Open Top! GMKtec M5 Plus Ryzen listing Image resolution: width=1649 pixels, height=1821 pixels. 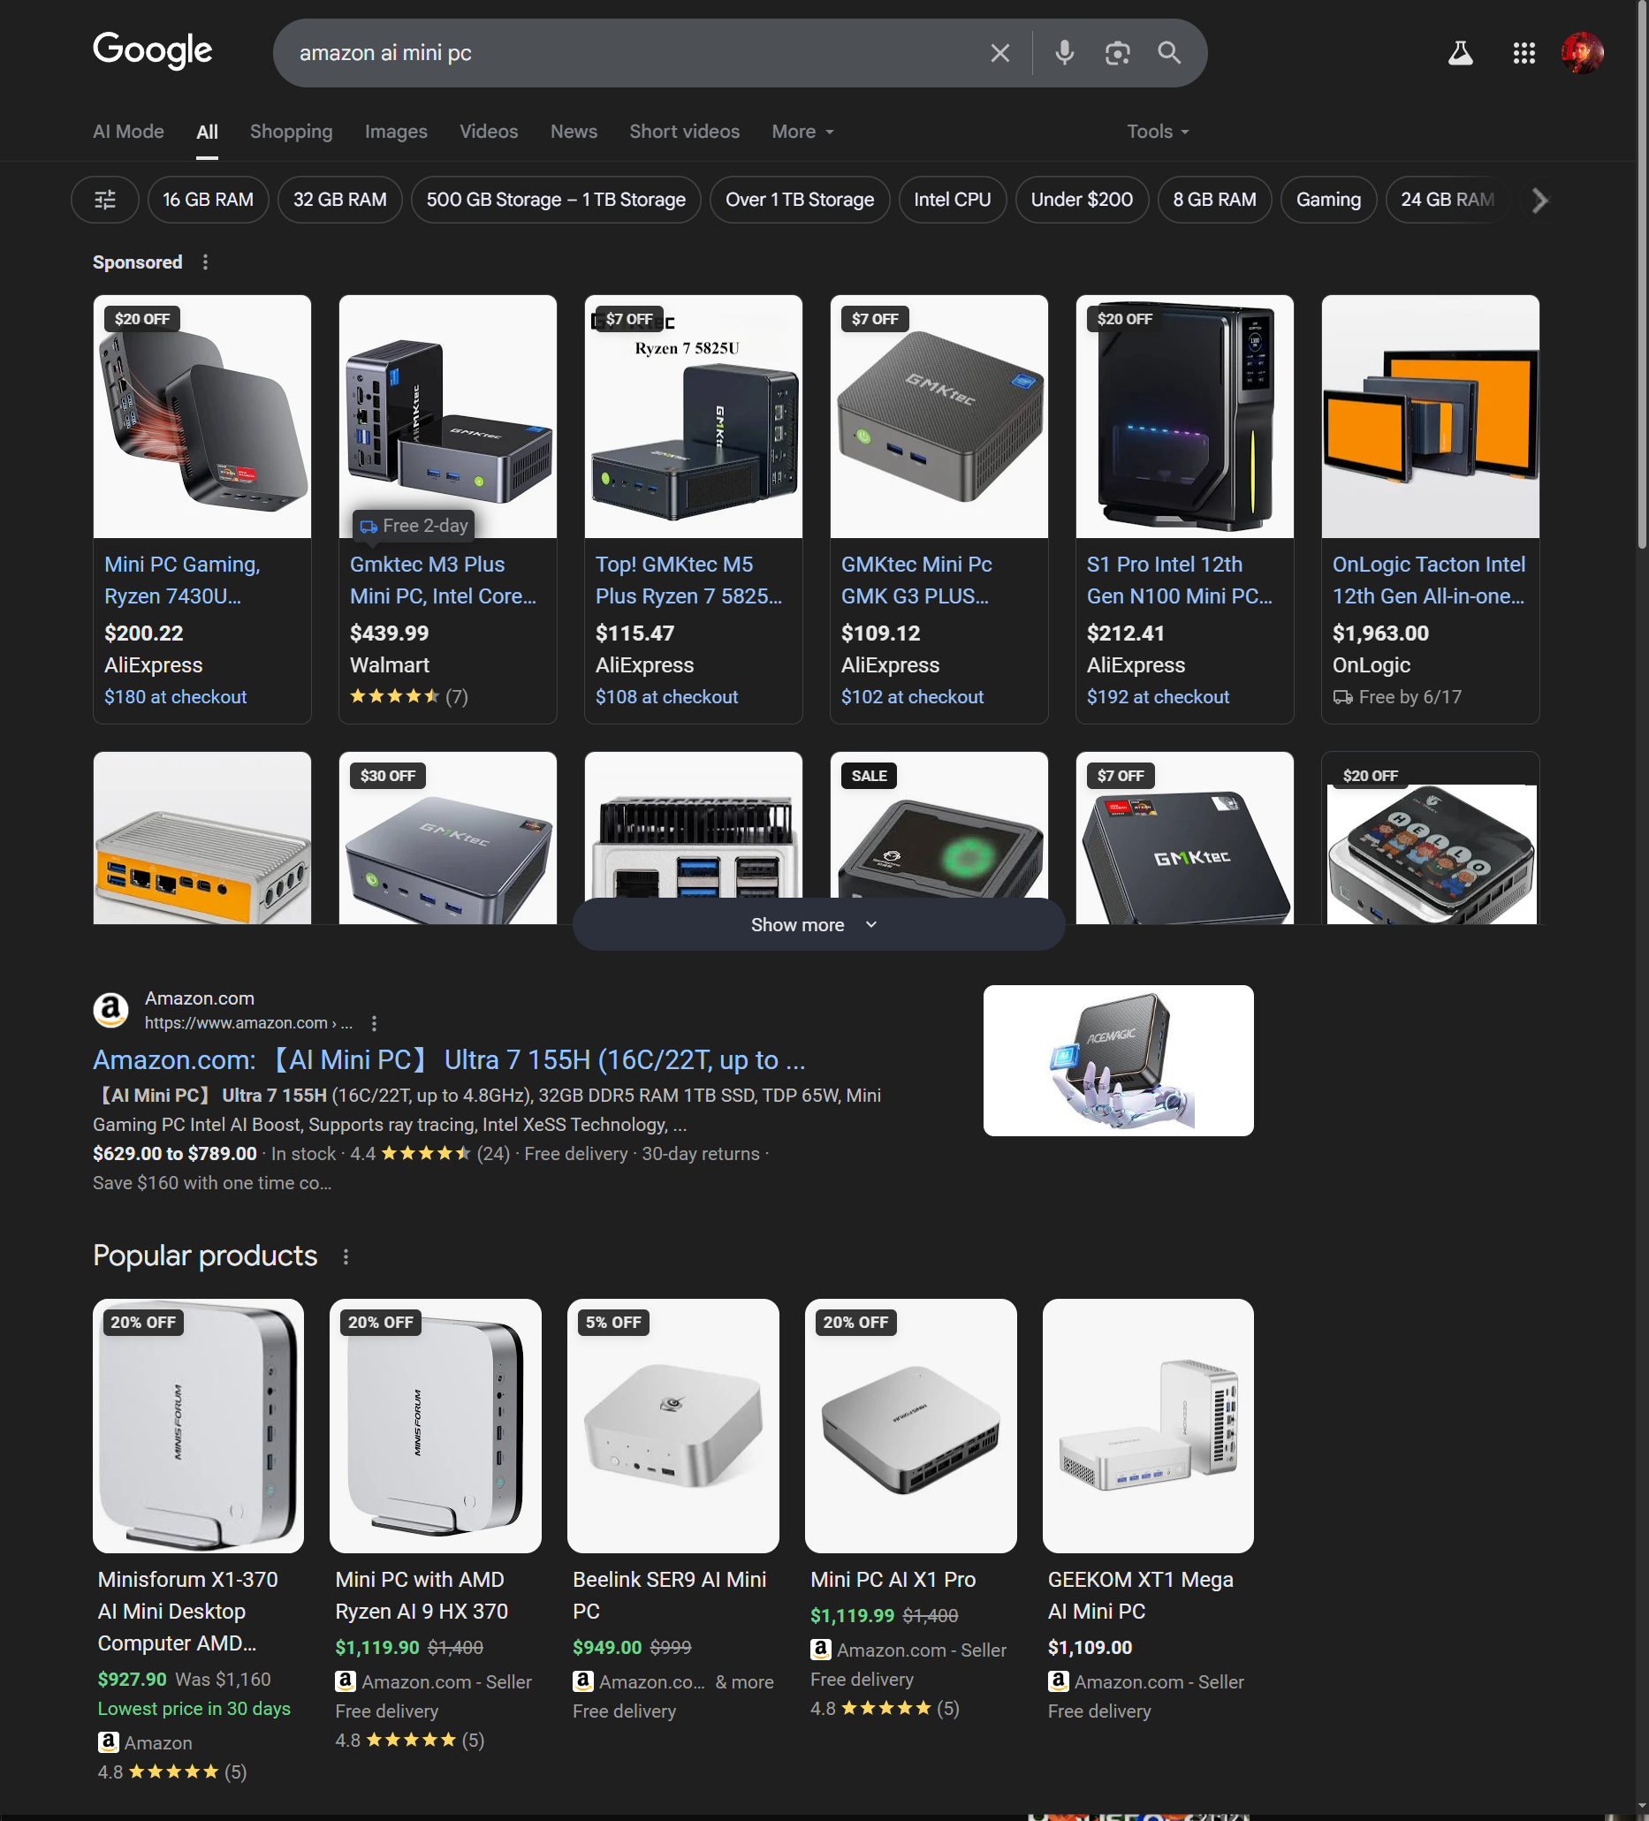(688, 580)
